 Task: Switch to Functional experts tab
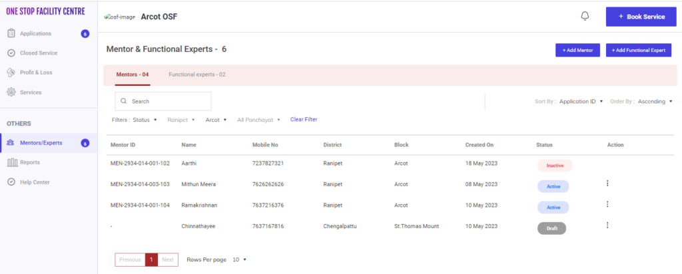[196, 74]
